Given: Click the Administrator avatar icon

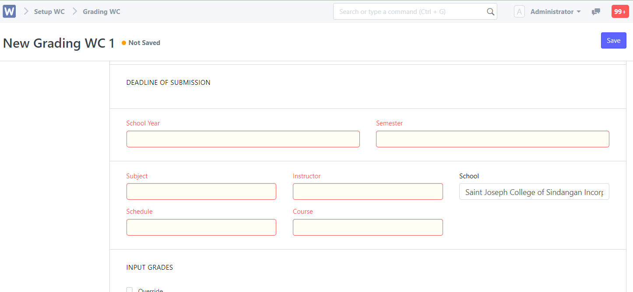Looking at the screenshot, I should coord(519,12).
